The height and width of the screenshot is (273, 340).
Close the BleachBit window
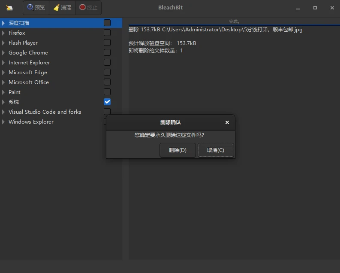tap(332, 8)
